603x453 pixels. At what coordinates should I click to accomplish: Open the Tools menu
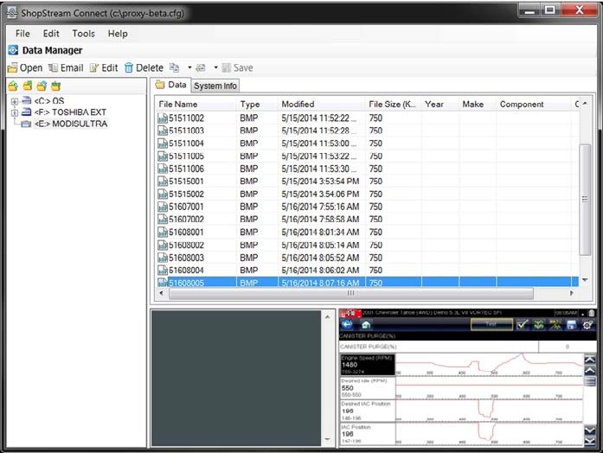[84, 34]
